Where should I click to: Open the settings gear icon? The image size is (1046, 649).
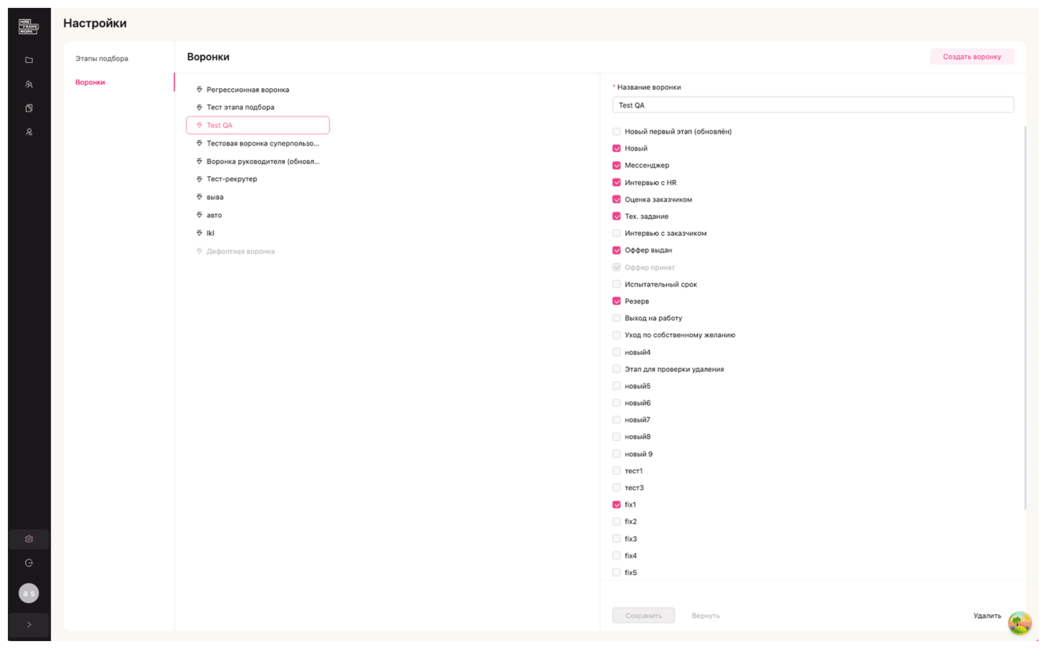pyautogui.click(x=29, y=539)
